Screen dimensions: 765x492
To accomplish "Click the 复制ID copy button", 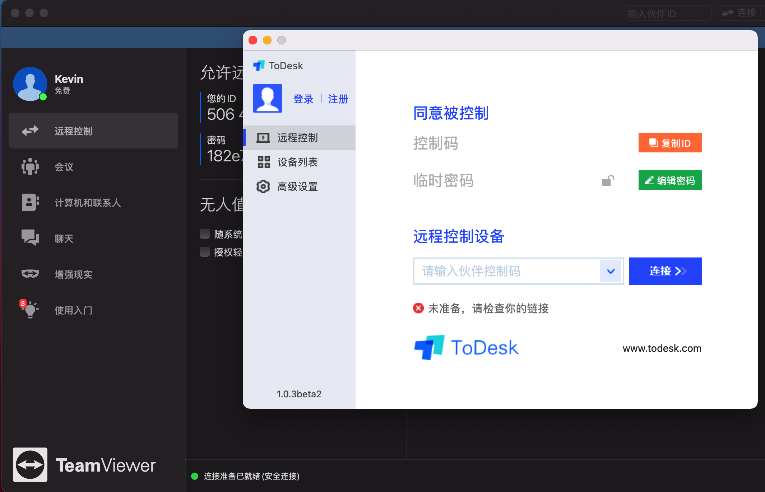I will pyautogui.click(x=670, y=143).
